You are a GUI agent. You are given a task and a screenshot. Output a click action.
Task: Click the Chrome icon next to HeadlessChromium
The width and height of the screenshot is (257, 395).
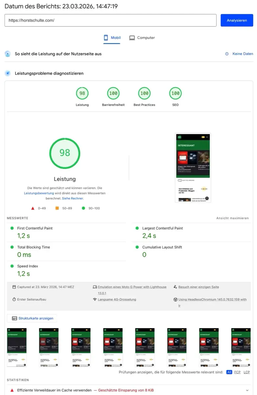[176, 300]
